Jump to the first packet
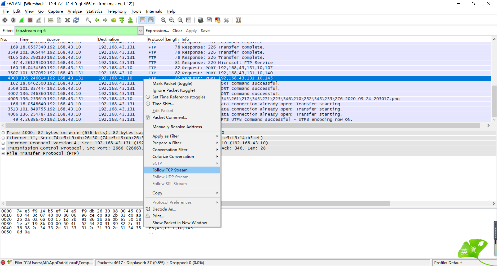The width and height of the screenshot is (497, 266). pos(122,20)
